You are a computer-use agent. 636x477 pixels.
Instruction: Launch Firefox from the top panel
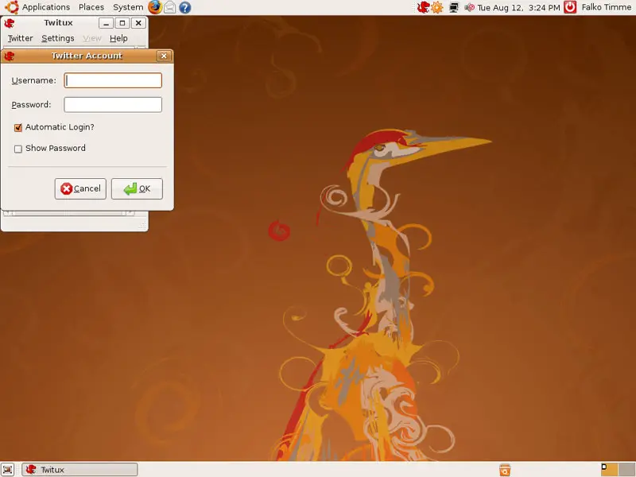(154, 7)
